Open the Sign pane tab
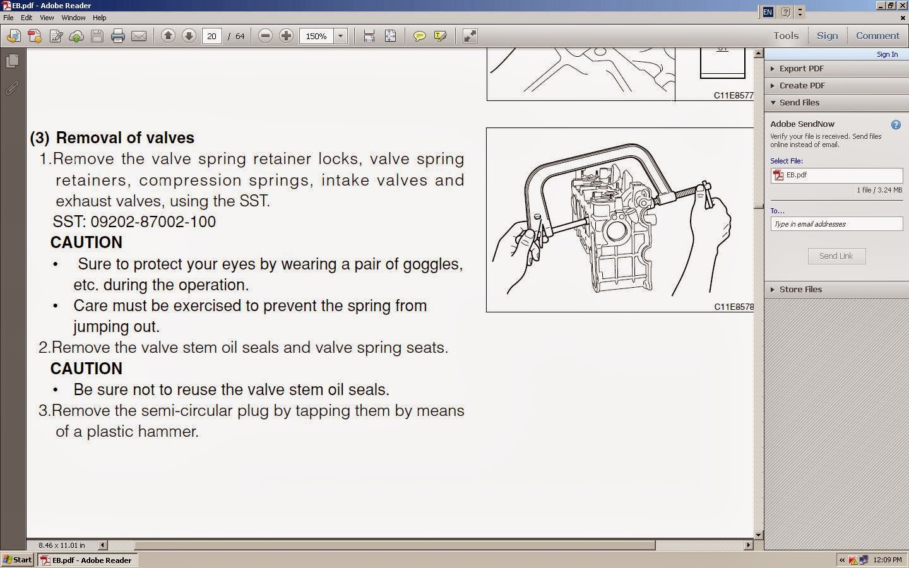 click(x=827, y=36)
